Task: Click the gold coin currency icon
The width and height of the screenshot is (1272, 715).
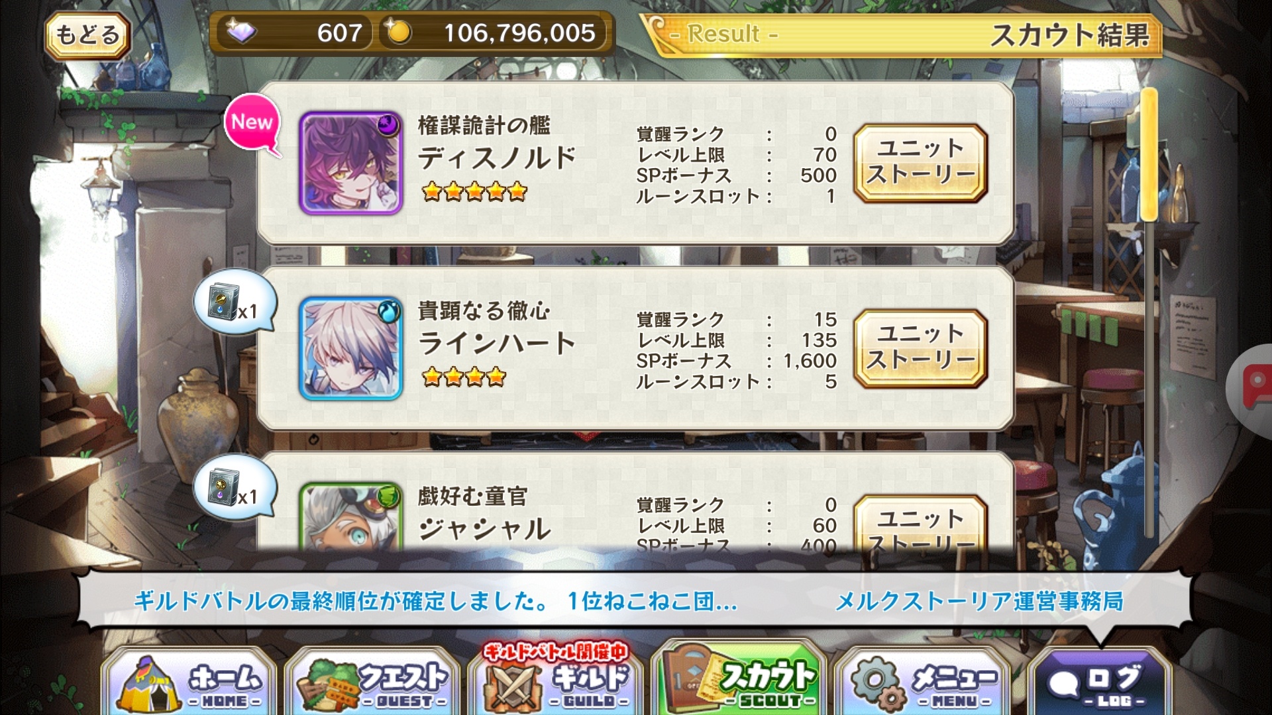Action: click(398, 32)
